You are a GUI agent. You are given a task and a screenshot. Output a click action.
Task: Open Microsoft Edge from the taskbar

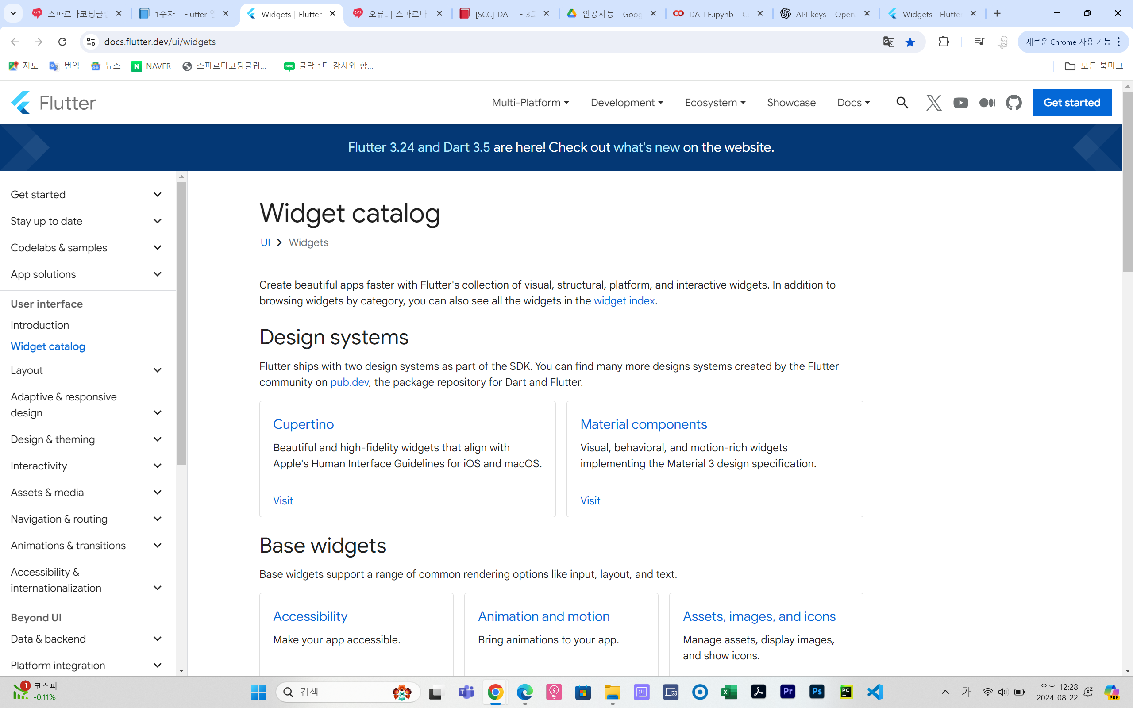[x=524, y=692]
